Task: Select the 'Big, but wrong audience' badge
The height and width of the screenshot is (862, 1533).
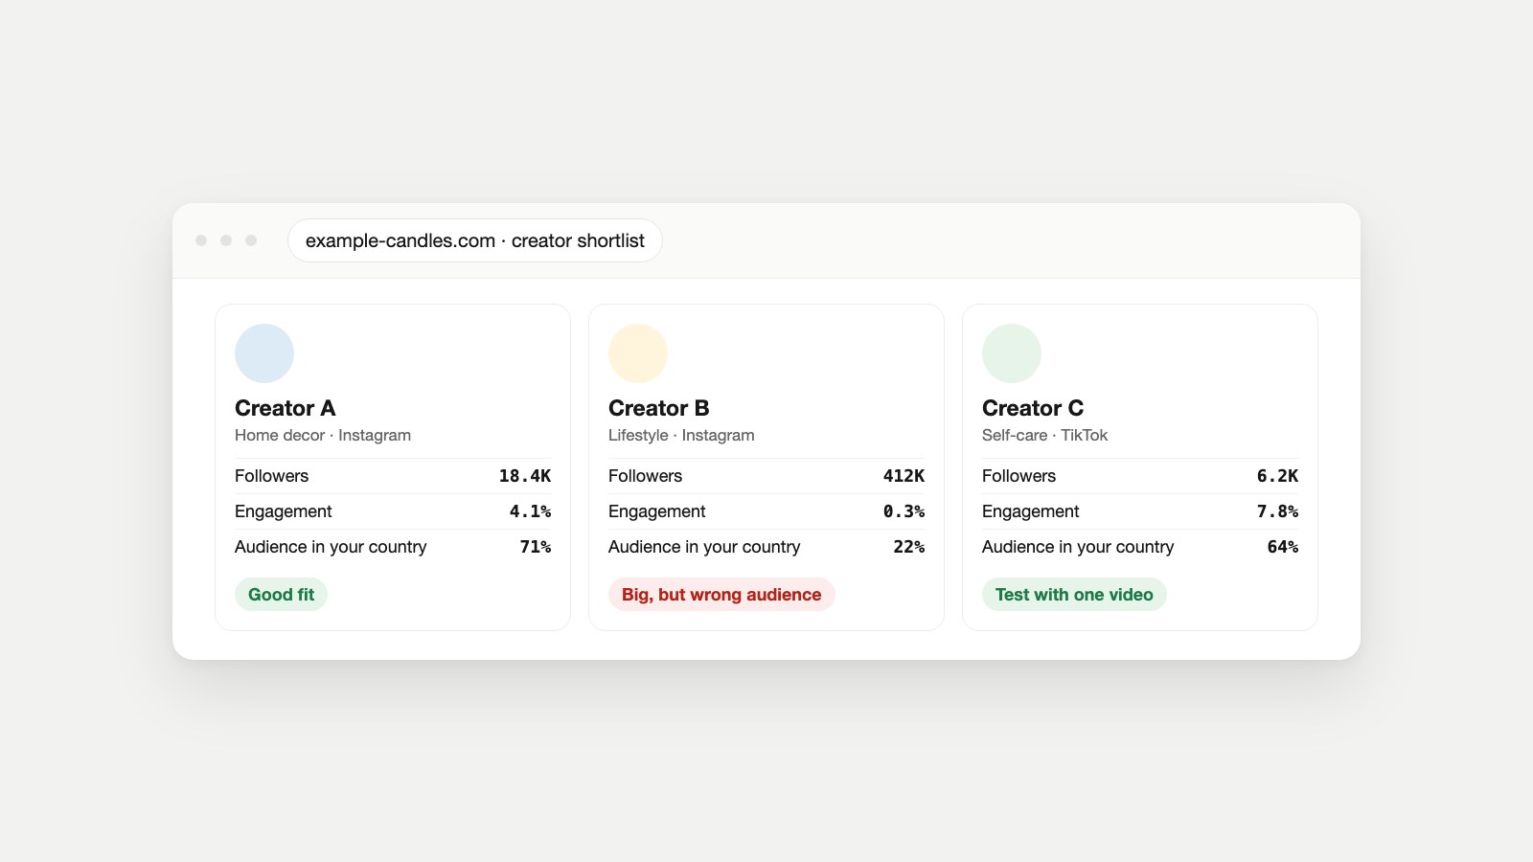Action: click(x=721, y=595)
